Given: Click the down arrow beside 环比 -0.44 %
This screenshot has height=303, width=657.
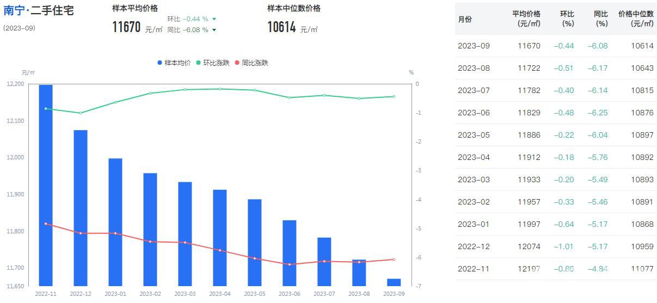Looking at the screenshot, I should coord(214,19).
